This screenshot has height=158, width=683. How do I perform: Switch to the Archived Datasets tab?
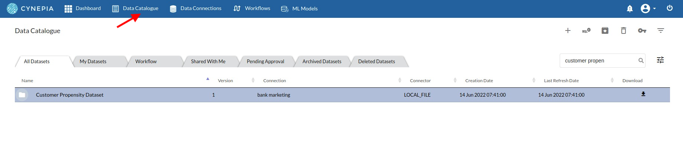(322, 61)
